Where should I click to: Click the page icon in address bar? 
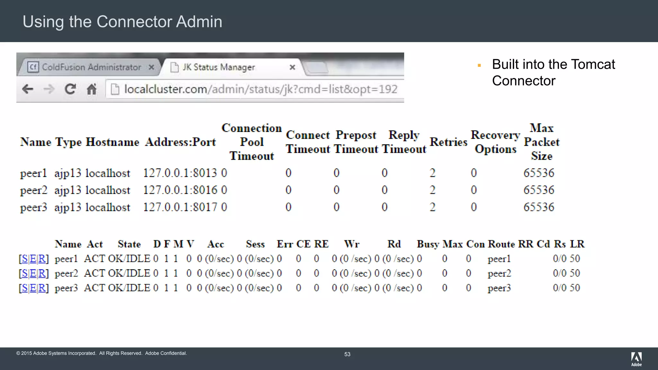115,89
